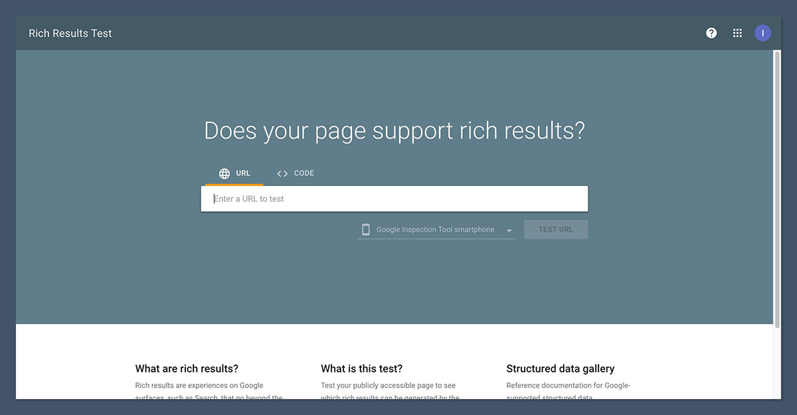Click the Structured data gallery heading
The width and height of the screenshot is (797, 415).
pos(560,369)
